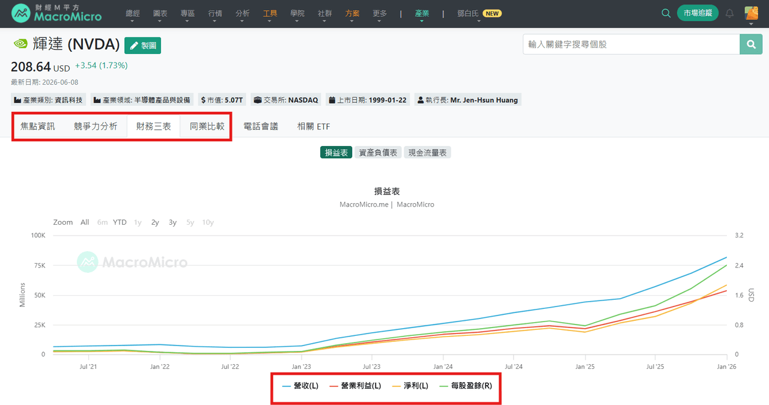Click the green search button beside stock input

tap(751, 44)
